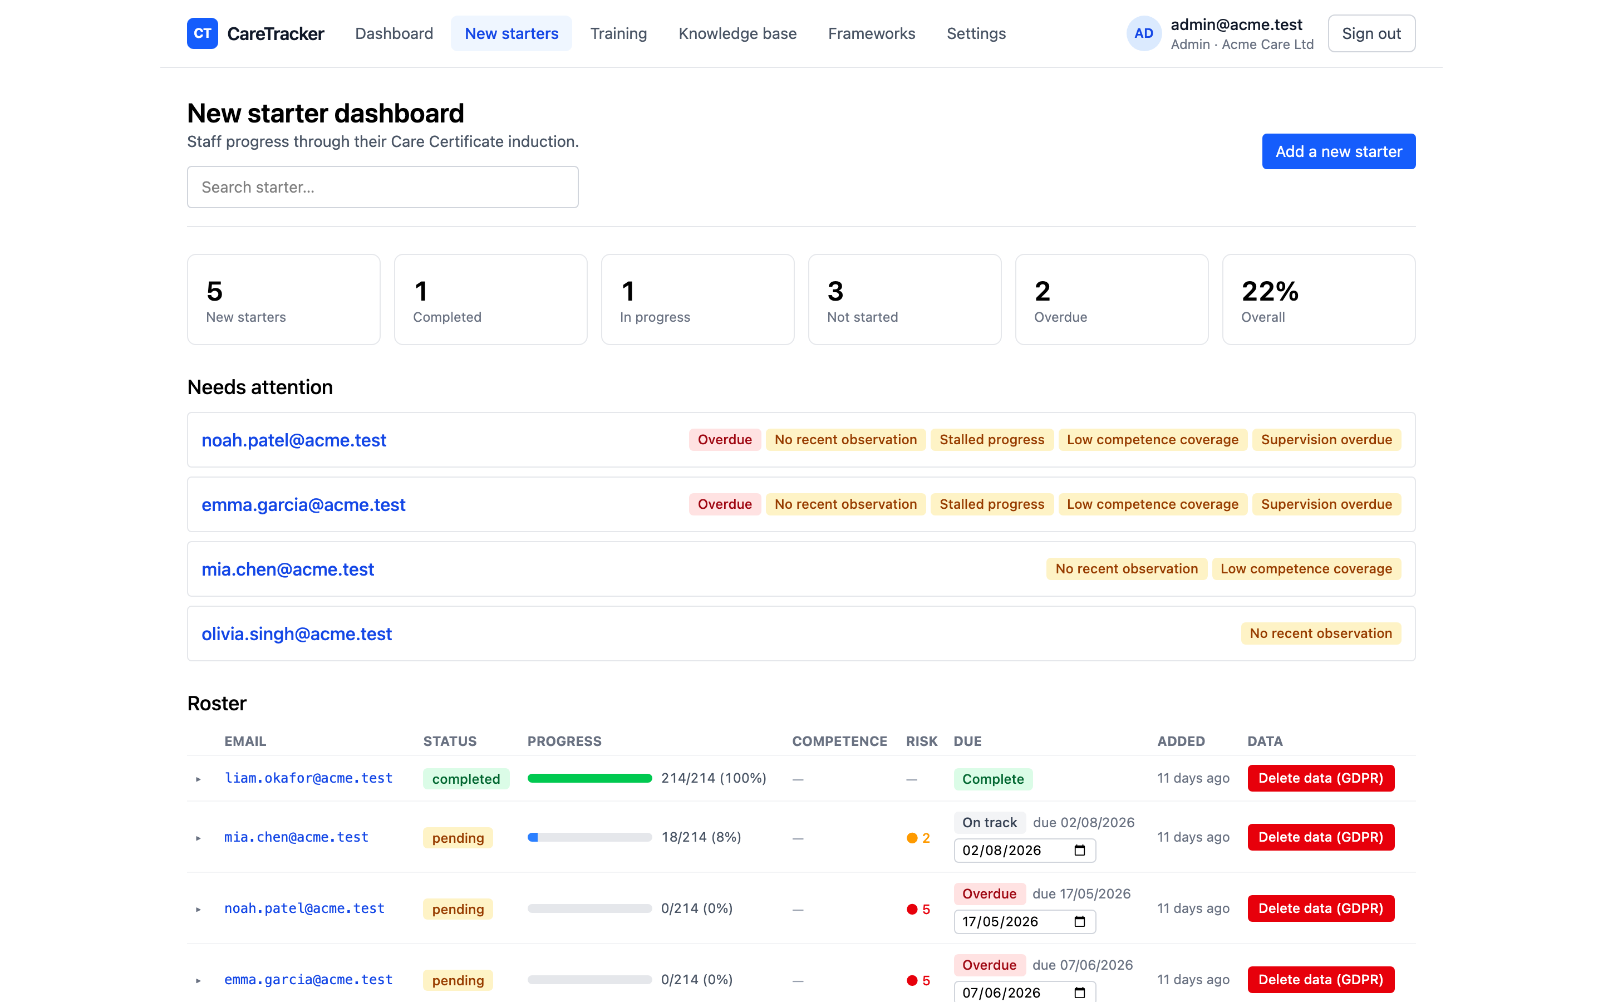
Task: Open emma.garcia@acme.test in Needs attention
Action: click(x=303, y=504)
